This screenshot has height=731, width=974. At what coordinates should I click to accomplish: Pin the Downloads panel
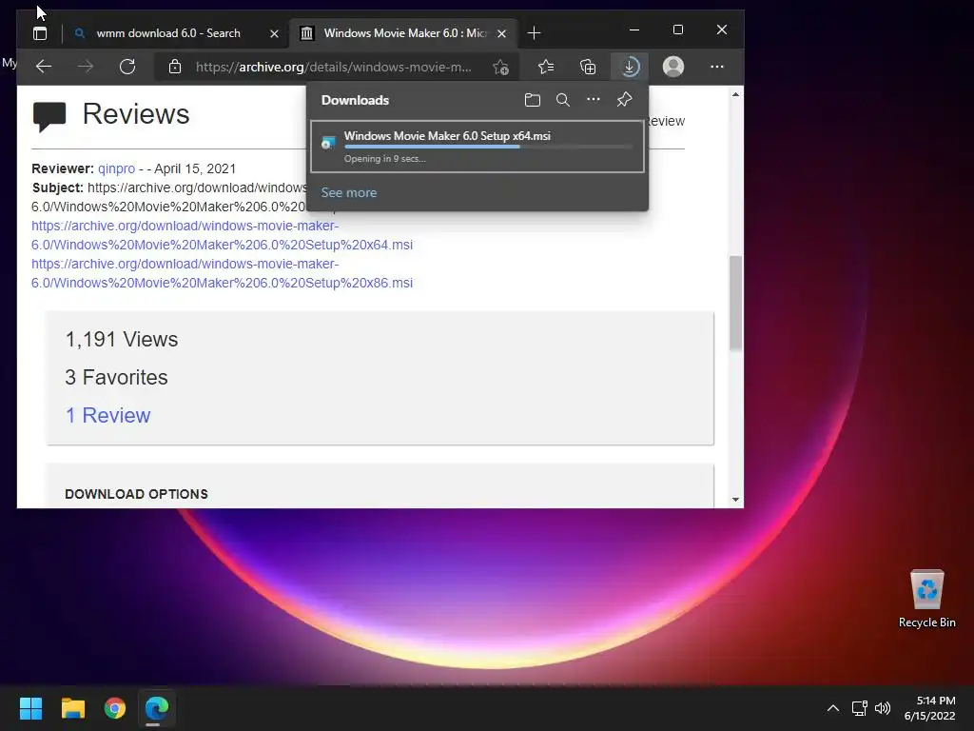pyautogui.click(x=624, y=99)
